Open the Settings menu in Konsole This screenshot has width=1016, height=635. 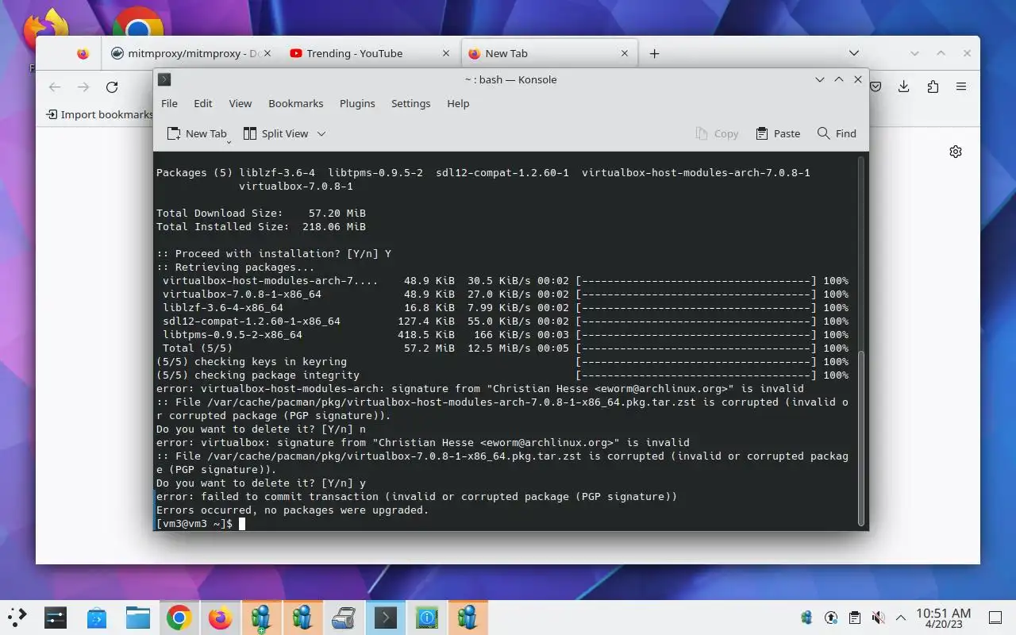click(410, 103)
